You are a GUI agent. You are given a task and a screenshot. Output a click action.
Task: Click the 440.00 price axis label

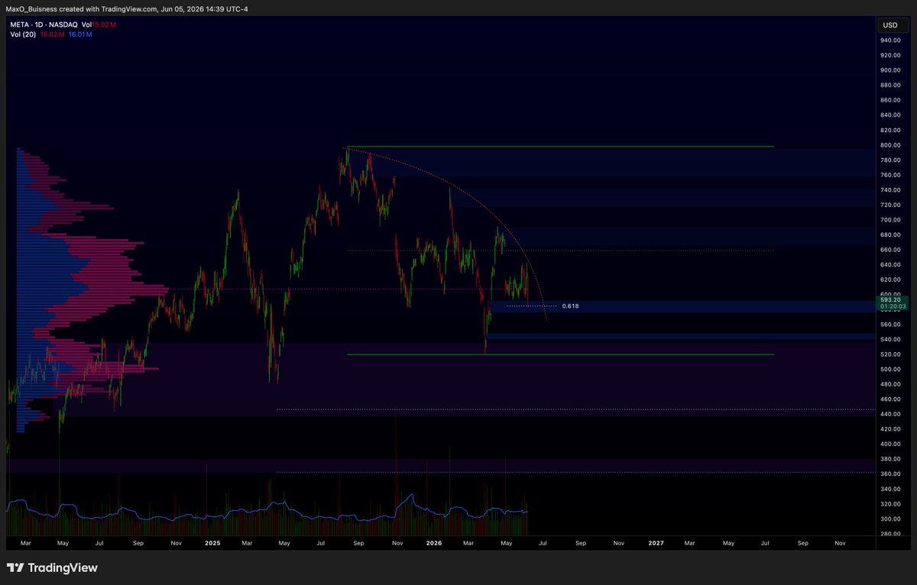click(890, 414)
